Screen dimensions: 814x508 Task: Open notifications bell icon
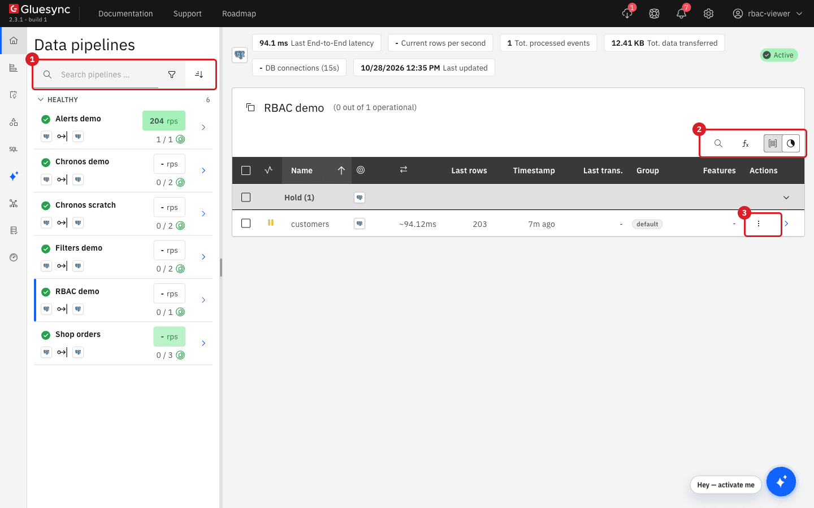682,14
